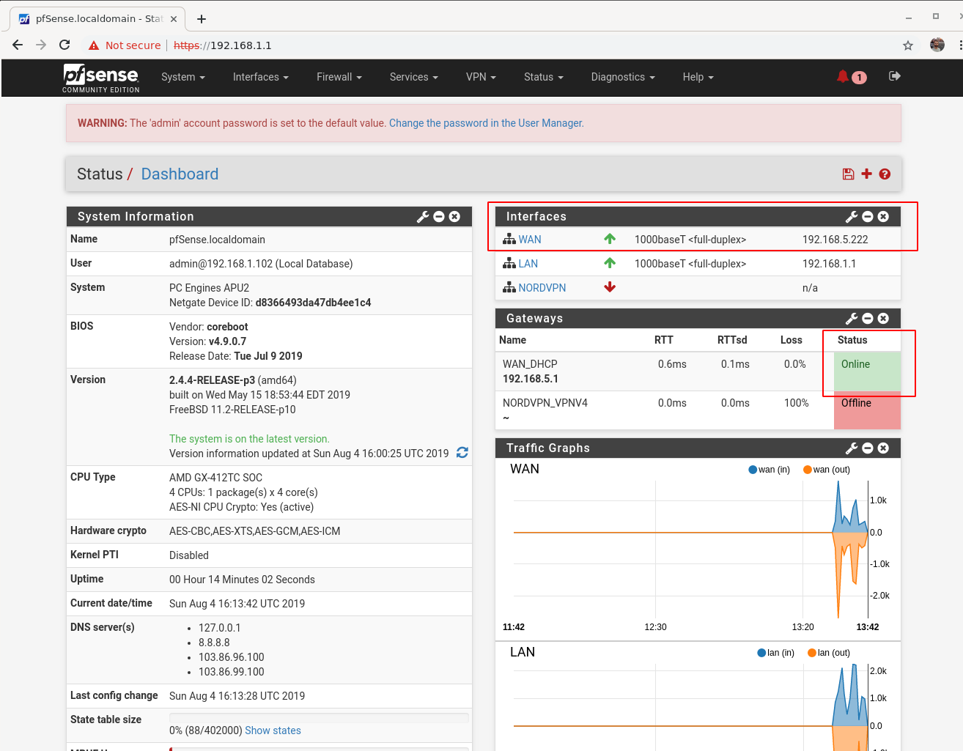Screen dimensions: 963x751
Task: Open Traffic Graphs settings wrench icon
Action: (851, 448)
